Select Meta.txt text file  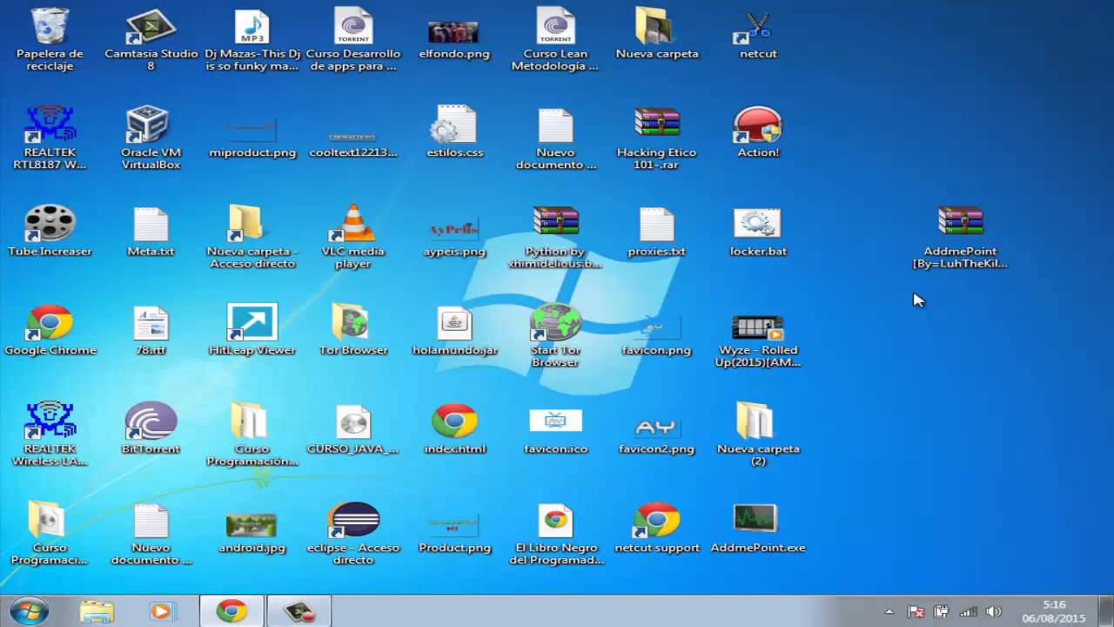(x=151, y=225)
